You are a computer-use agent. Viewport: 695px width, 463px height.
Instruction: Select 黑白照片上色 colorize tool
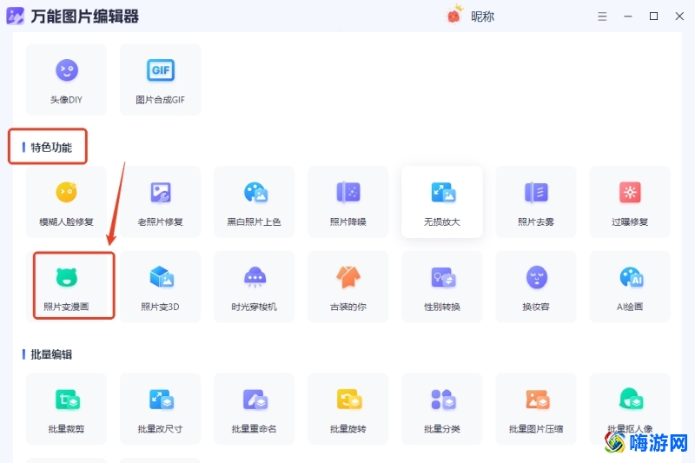coord(254,202)
